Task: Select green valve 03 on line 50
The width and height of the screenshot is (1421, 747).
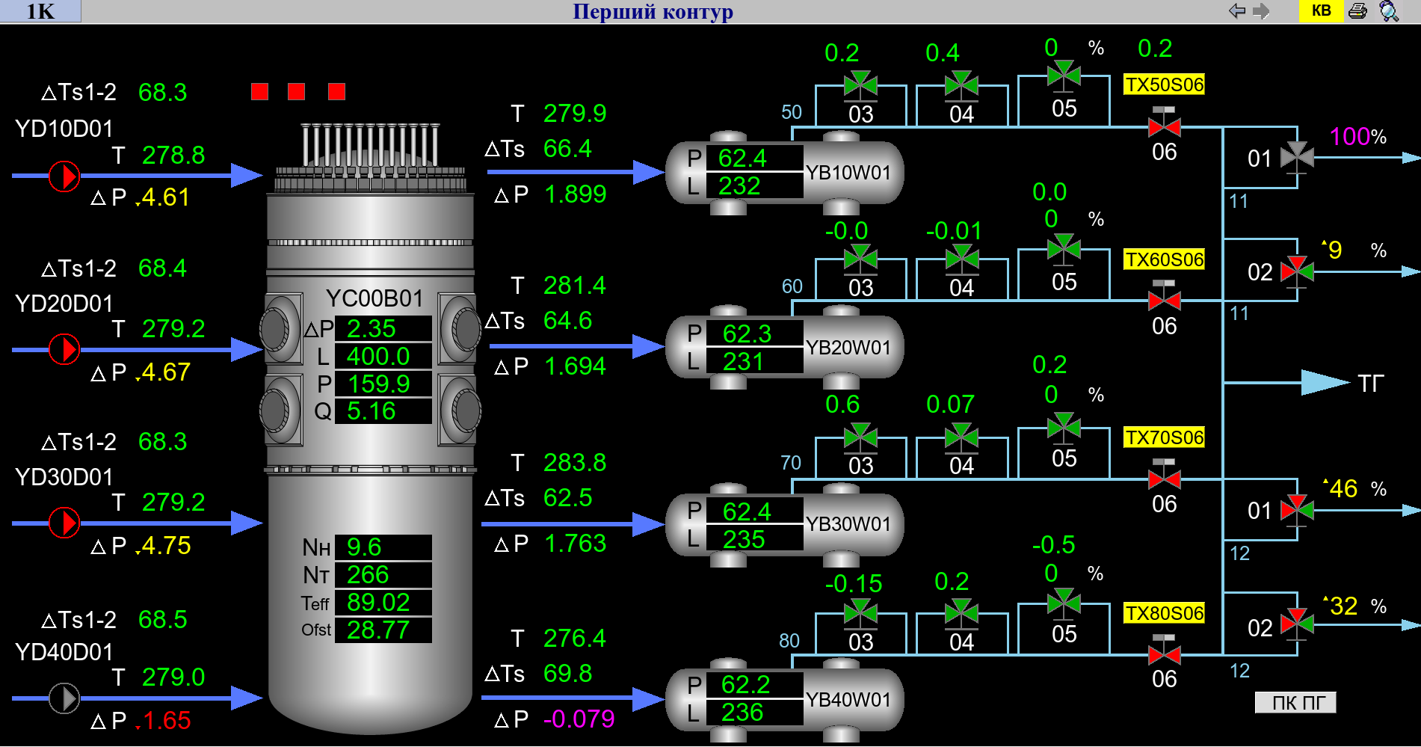Action: coord(860,85)
